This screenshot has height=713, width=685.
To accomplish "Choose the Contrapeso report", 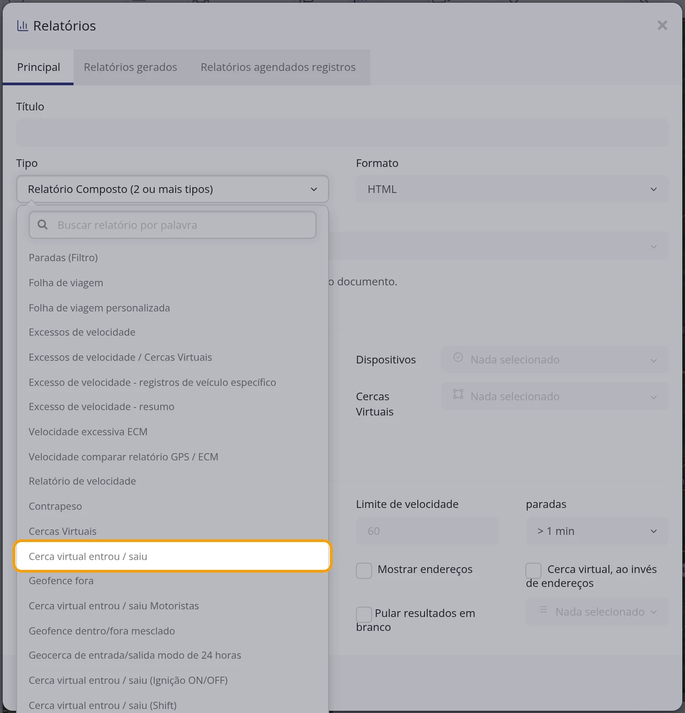I will click(173, 506).
